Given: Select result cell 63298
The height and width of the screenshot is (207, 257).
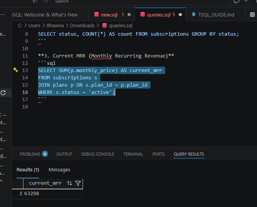Looking at the screenshot, I should click(x=53, y=194).
